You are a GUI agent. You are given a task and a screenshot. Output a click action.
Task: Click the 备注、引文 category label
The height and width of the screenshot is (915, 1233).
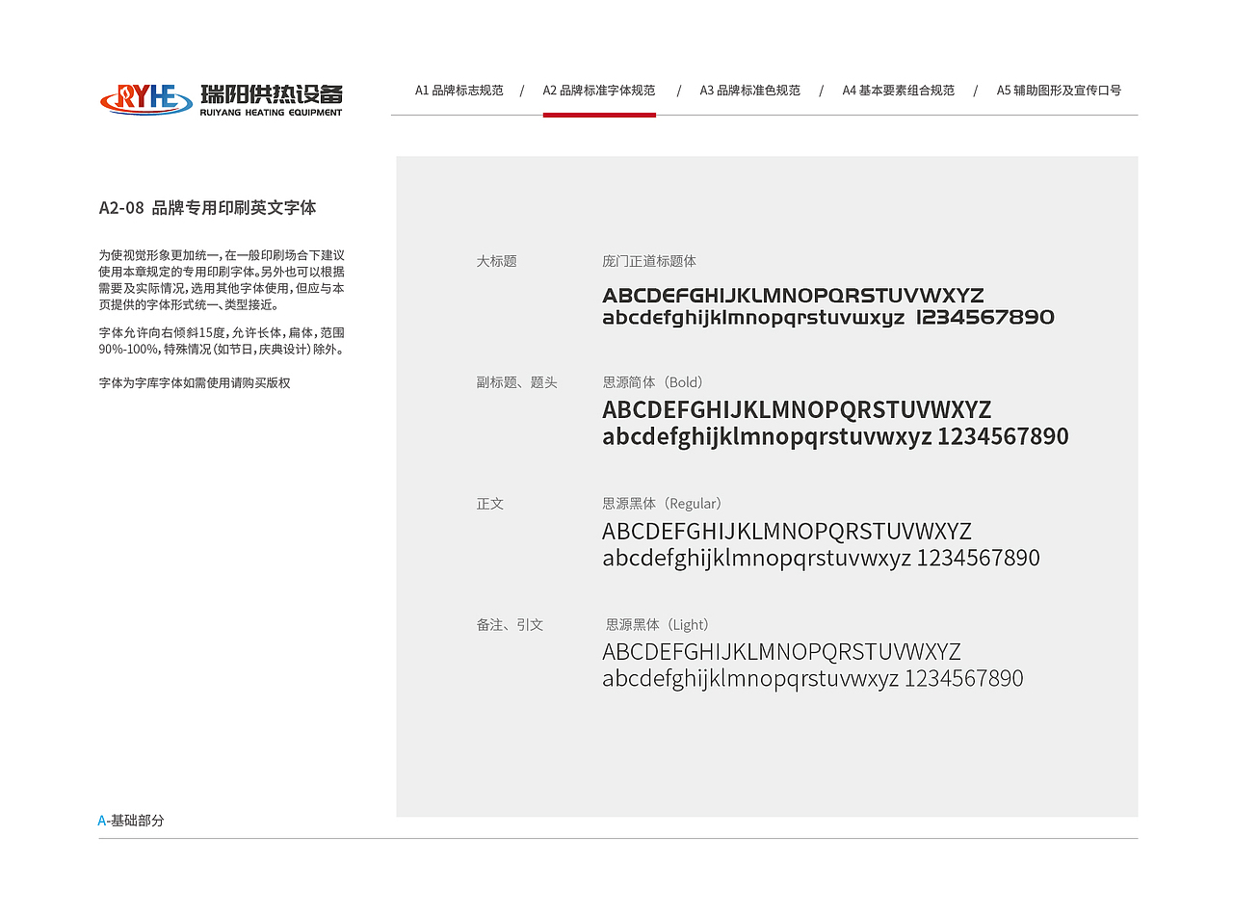tap(511, 624)
